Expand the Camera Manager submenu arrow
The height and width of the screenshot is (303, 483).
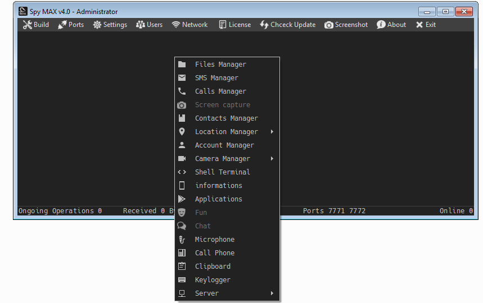click(x=272, y=159)
